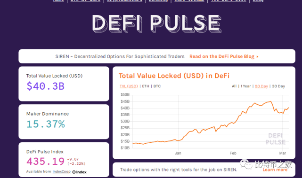Open the Read on the DeFi Pulse Blog link
302x178 pixels.
(x=222, y=56)
